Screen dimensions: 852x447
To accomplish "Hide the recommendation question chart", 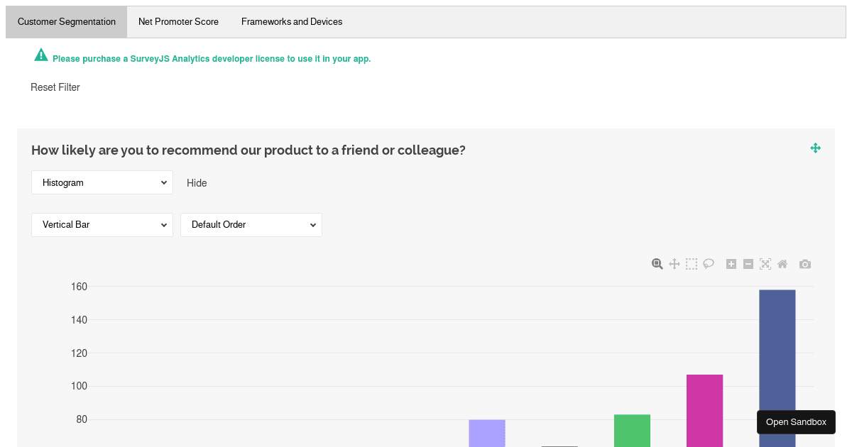I will (197, 182).
